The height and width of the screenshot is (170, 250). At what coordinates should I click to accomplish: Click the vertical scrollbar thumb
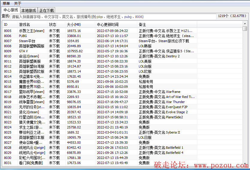(x=245, y=29)
